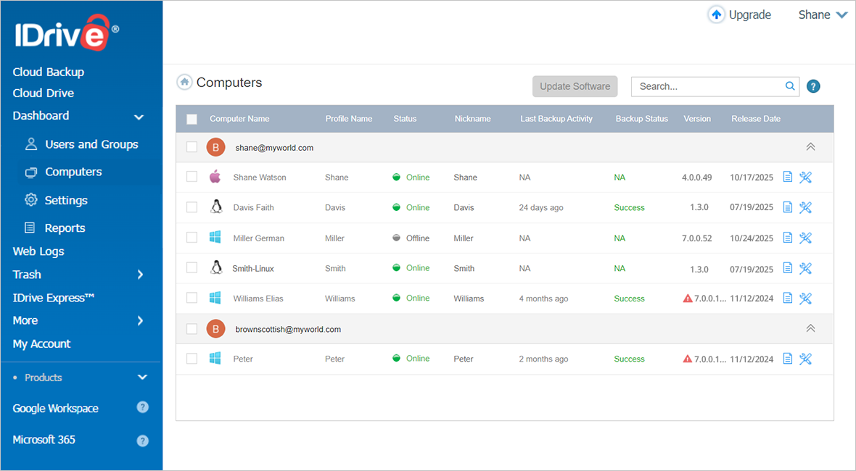Viewport: 856px width, 471px height.
Task: Open Users and Groups in sidebar
Action: click(x=91, y=144)
